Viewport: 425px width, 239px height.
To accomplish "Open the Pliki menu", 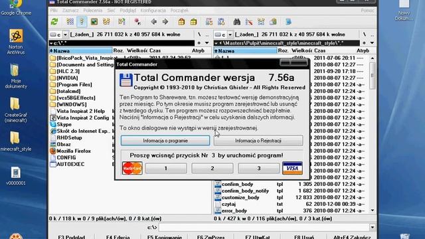I will tap(54, 11).
